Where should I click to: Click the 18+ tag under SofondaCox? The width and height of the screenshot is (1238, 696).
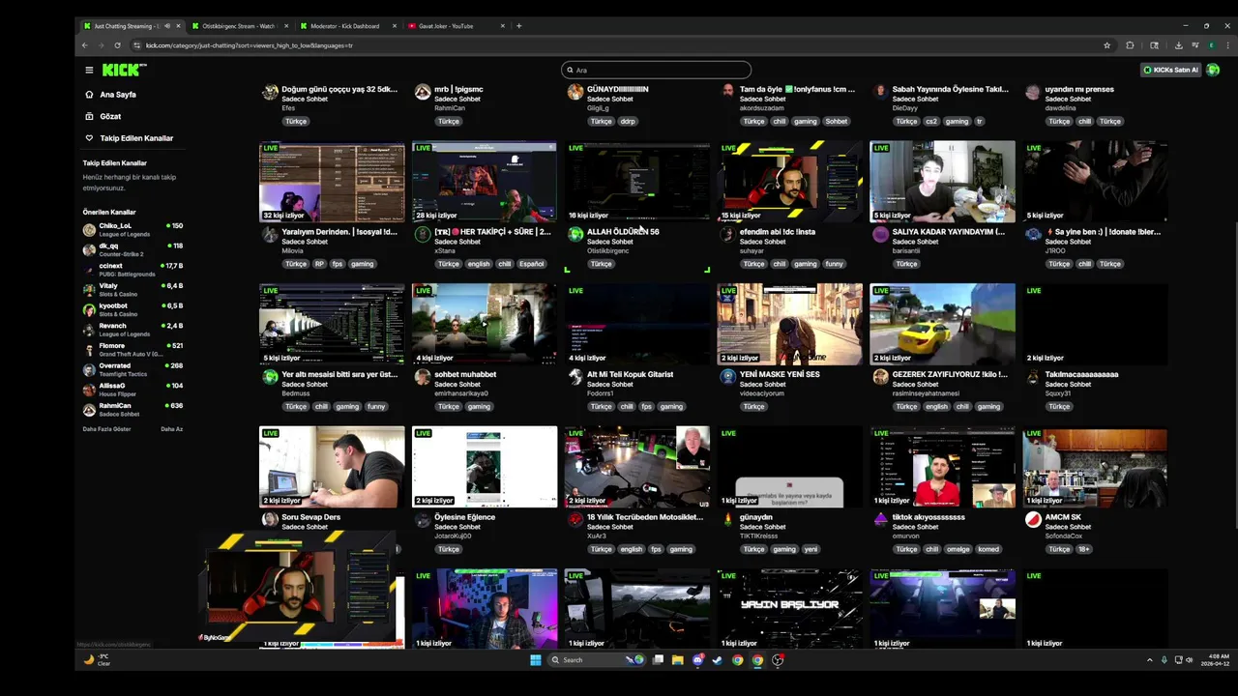[1083, 549]
